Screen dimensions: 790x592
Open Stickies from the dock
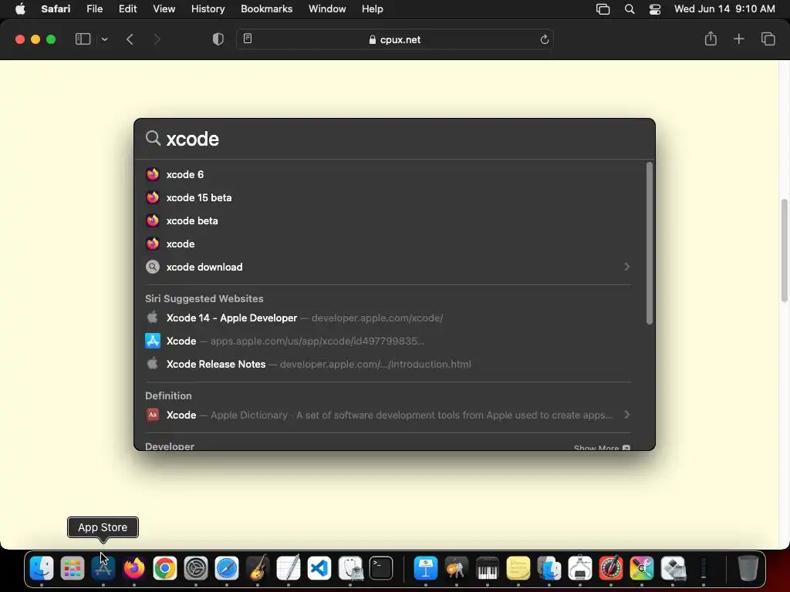point(518,568)
